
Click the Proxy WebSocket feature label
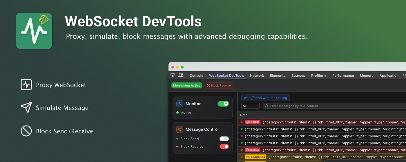pos(61,85)
